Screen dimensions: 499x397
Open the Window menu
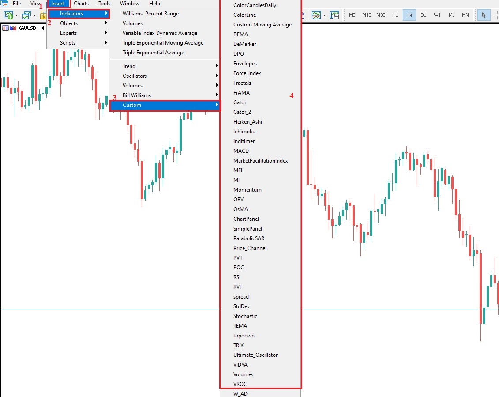coord(130,4)
